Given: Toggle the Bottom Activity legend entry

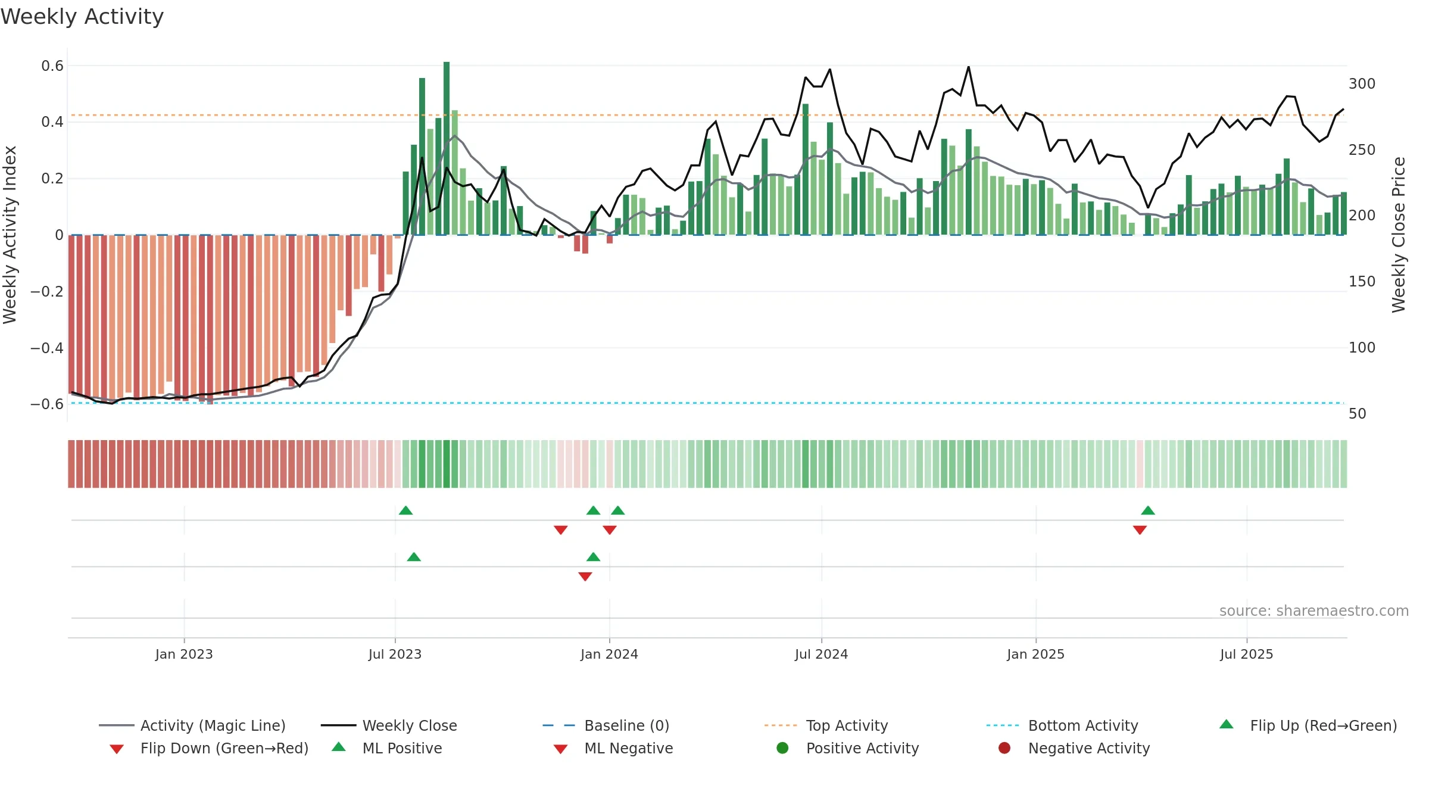Looking at the screenshot, I should 1062,725.
